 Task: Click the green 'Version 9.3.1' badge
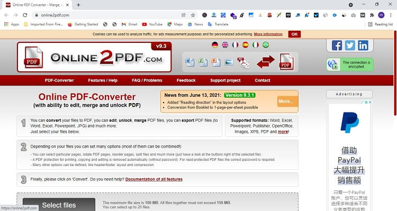240,95
